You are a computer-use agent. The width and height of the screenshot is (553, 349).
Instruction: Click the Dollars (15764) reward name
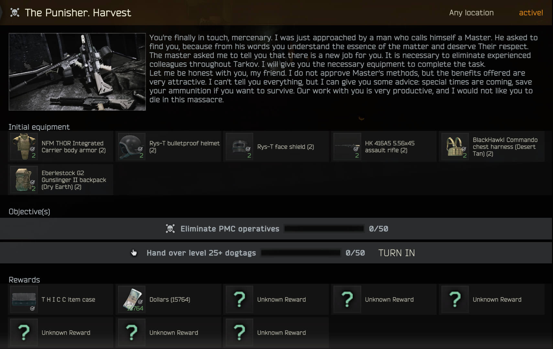click(x=169, y=300)
